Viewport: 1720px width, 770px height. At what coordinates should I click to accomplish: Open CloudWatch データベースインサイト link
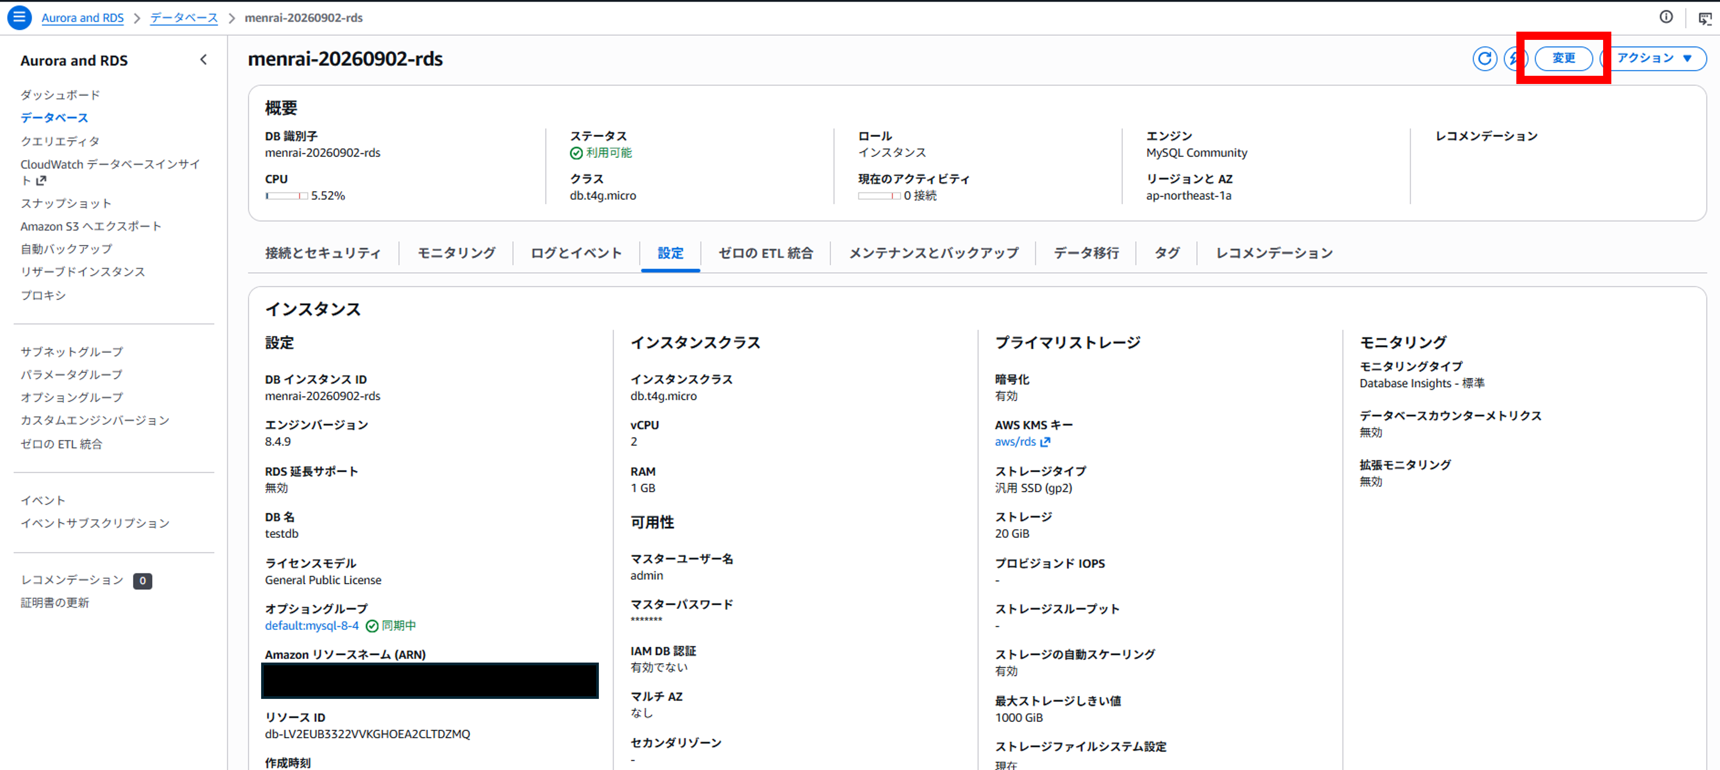pyautogui.click(x=110, y=172)
